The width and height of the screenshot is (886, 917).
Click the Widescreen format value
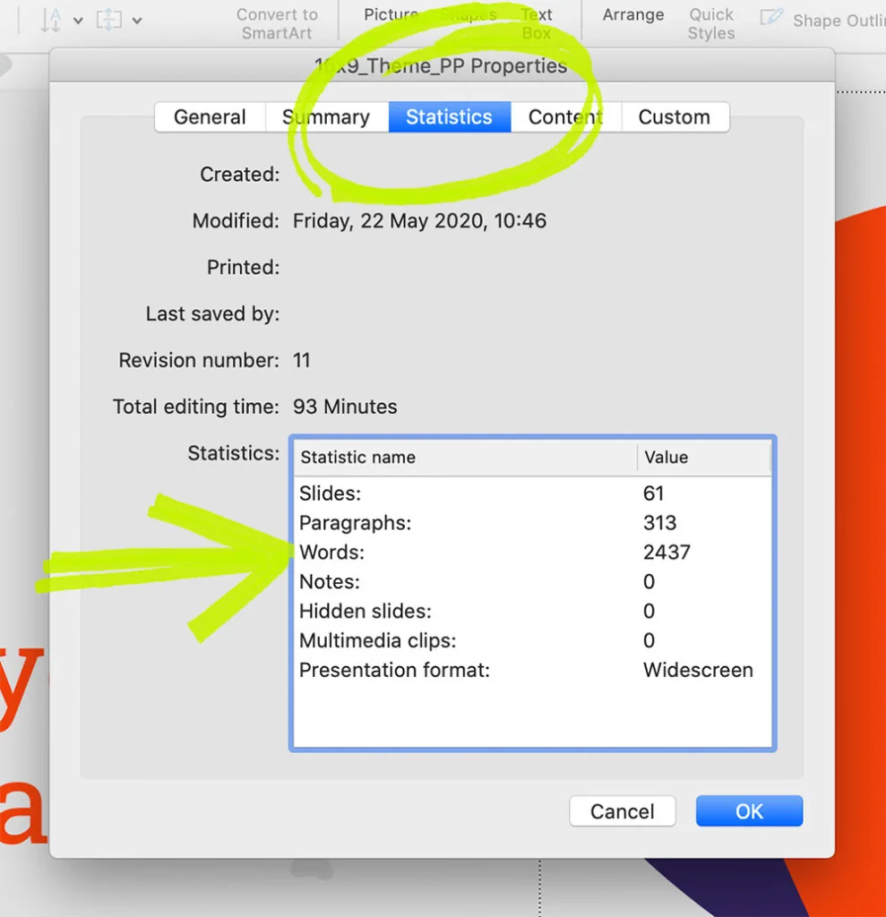(x=698, y=670)
